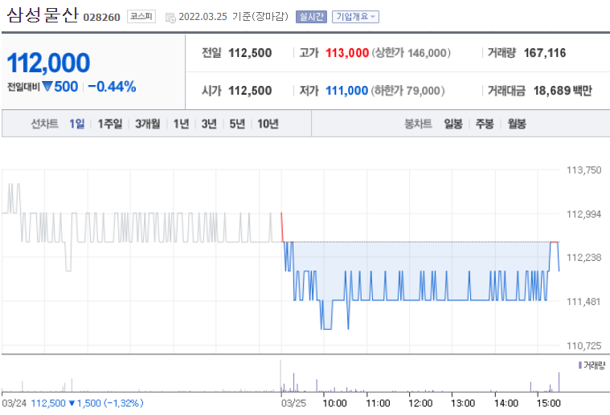Click the 거래량 value 167,116

coord(545,53)
